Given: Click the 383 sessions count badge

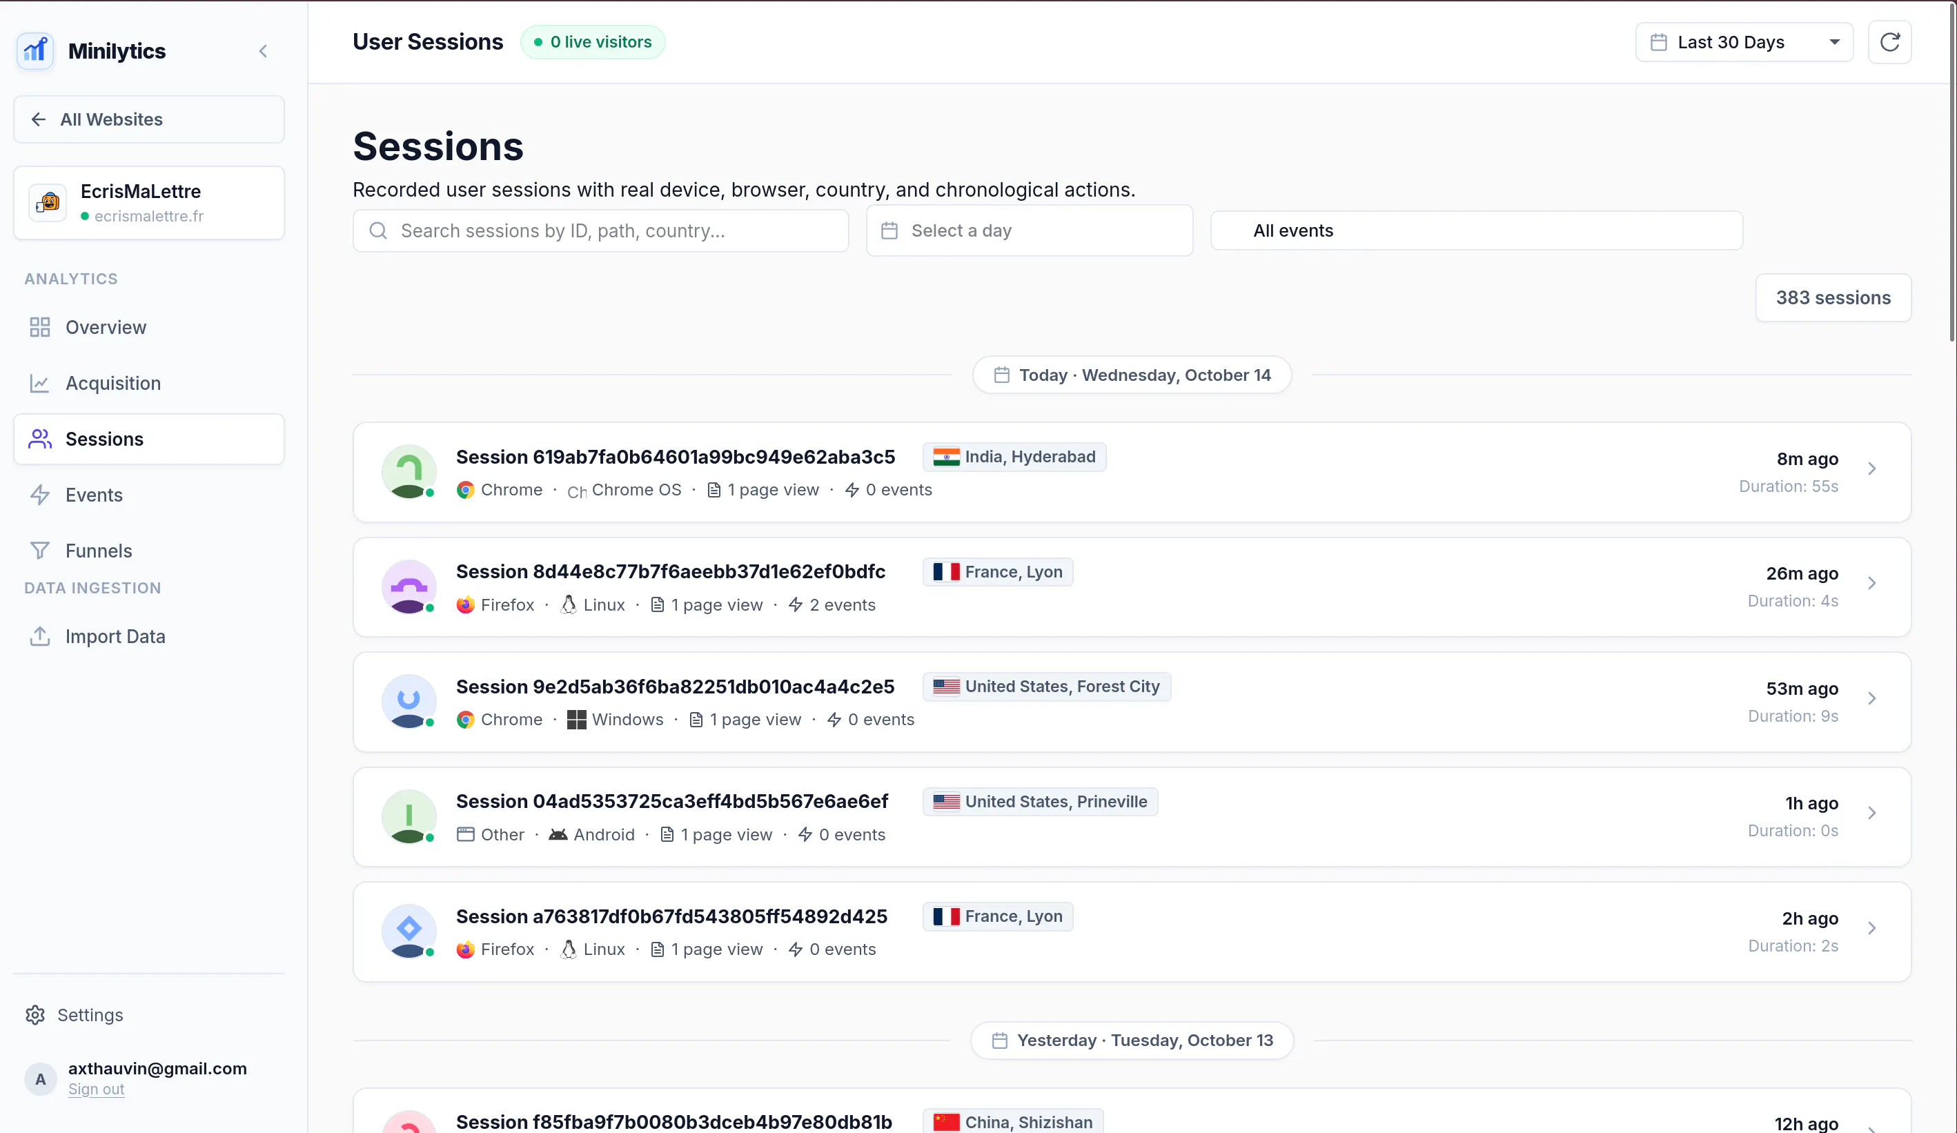Looking at the screenshot, I should pyautogui.click(x=1833, y=297).
